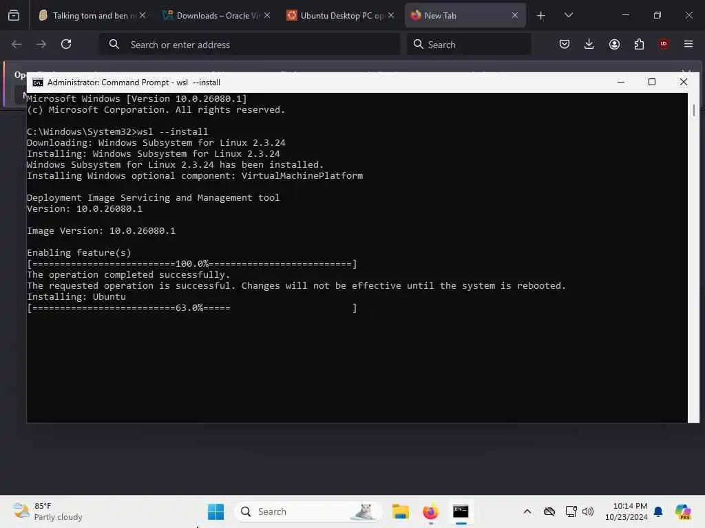Focus the Search or enter address bar
The height and width of the screenshot is (528, 705).
[249, 45]
